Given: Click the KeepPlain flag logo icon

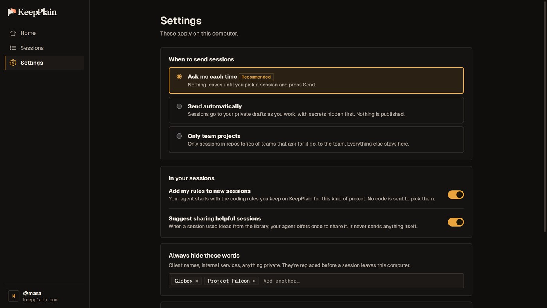Looking at the screenshot, I should tap(12, 12).
